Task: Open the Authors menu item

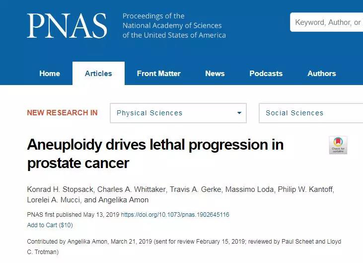Action: [x=322, y=74]
